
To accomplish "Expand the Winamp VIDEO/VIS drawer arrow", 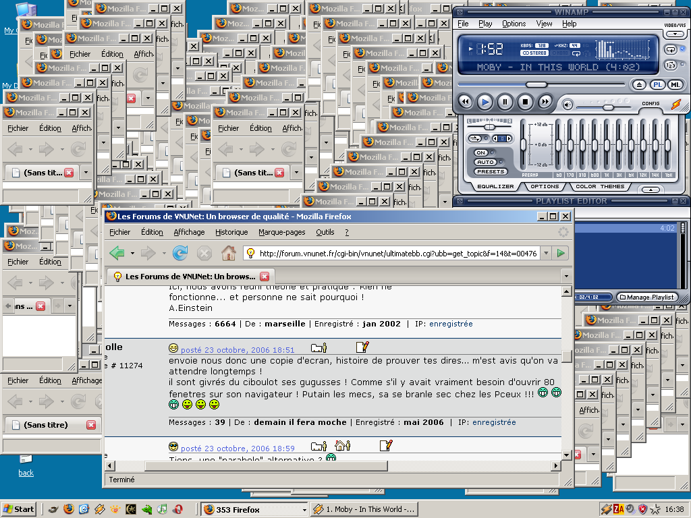I will tap(675, 34).
